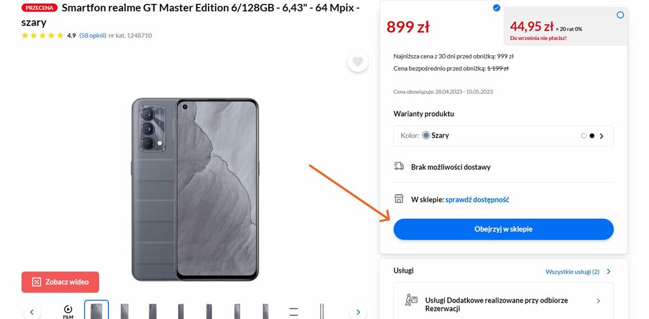Click the store building icon
The image size is (649, 319).
pyautogui.click(x=399, y=199)
